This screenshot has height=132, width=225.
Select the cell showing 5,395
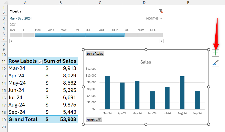(x=60, y=90)
